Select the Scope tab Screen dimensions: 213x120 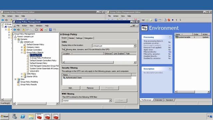(x=64, y=38)
